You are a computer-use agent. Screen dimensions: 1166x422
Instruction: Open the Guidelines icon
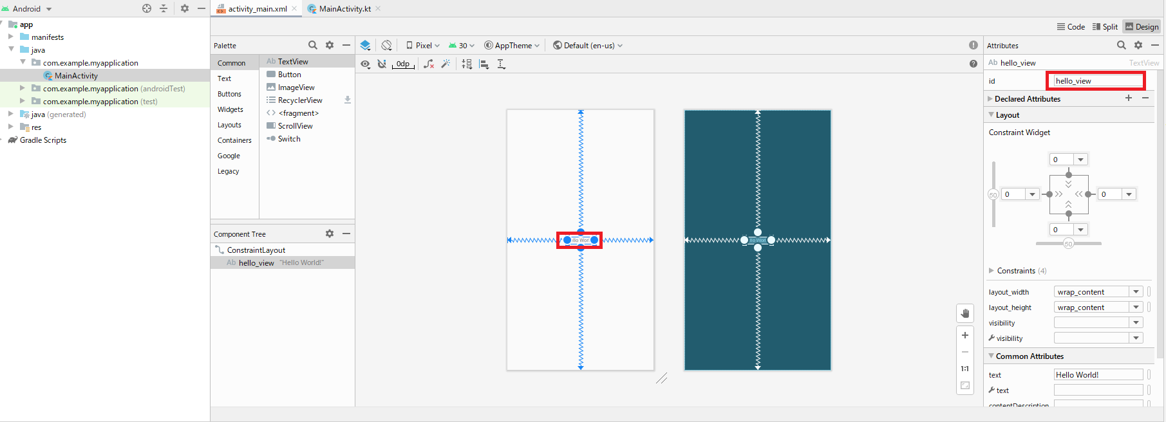point(502,64)
